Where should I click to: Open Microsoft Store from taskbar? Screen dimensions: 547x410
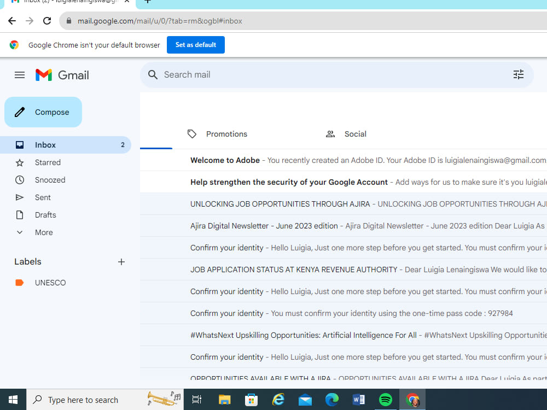(251, 400)
